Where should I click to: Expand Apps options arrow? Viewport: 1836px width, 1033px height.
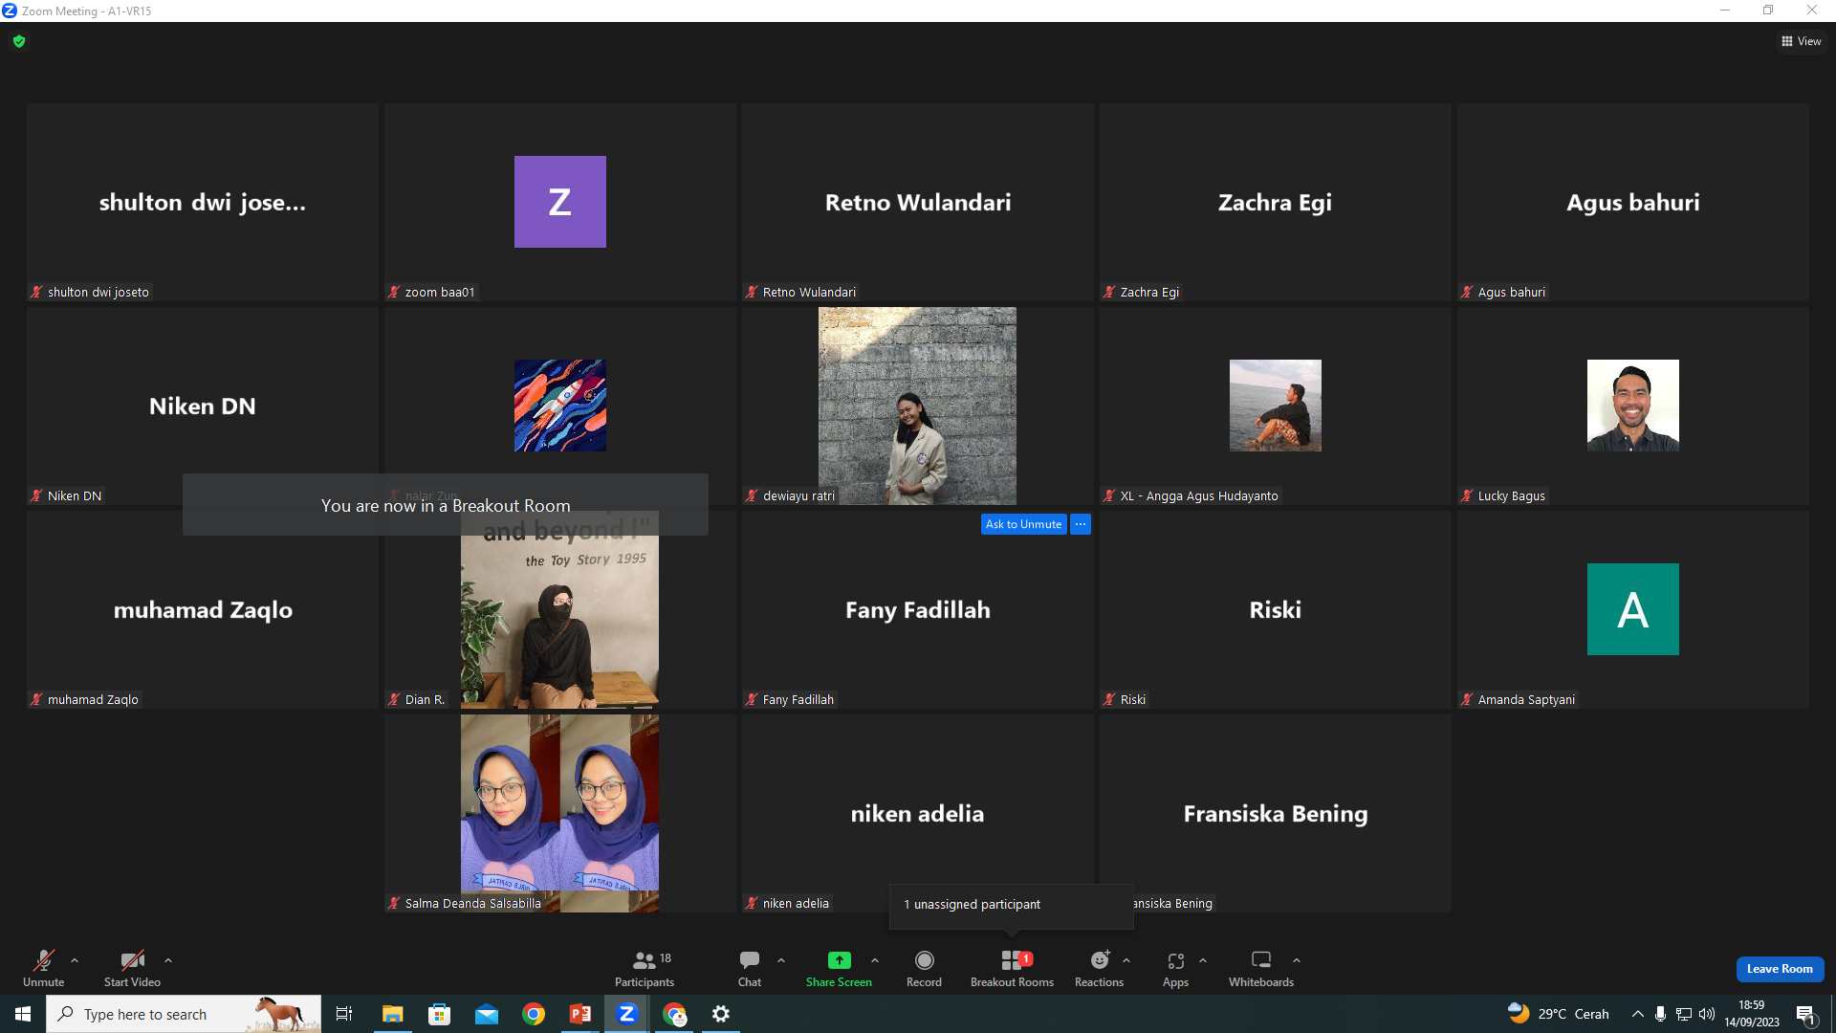1203,960
